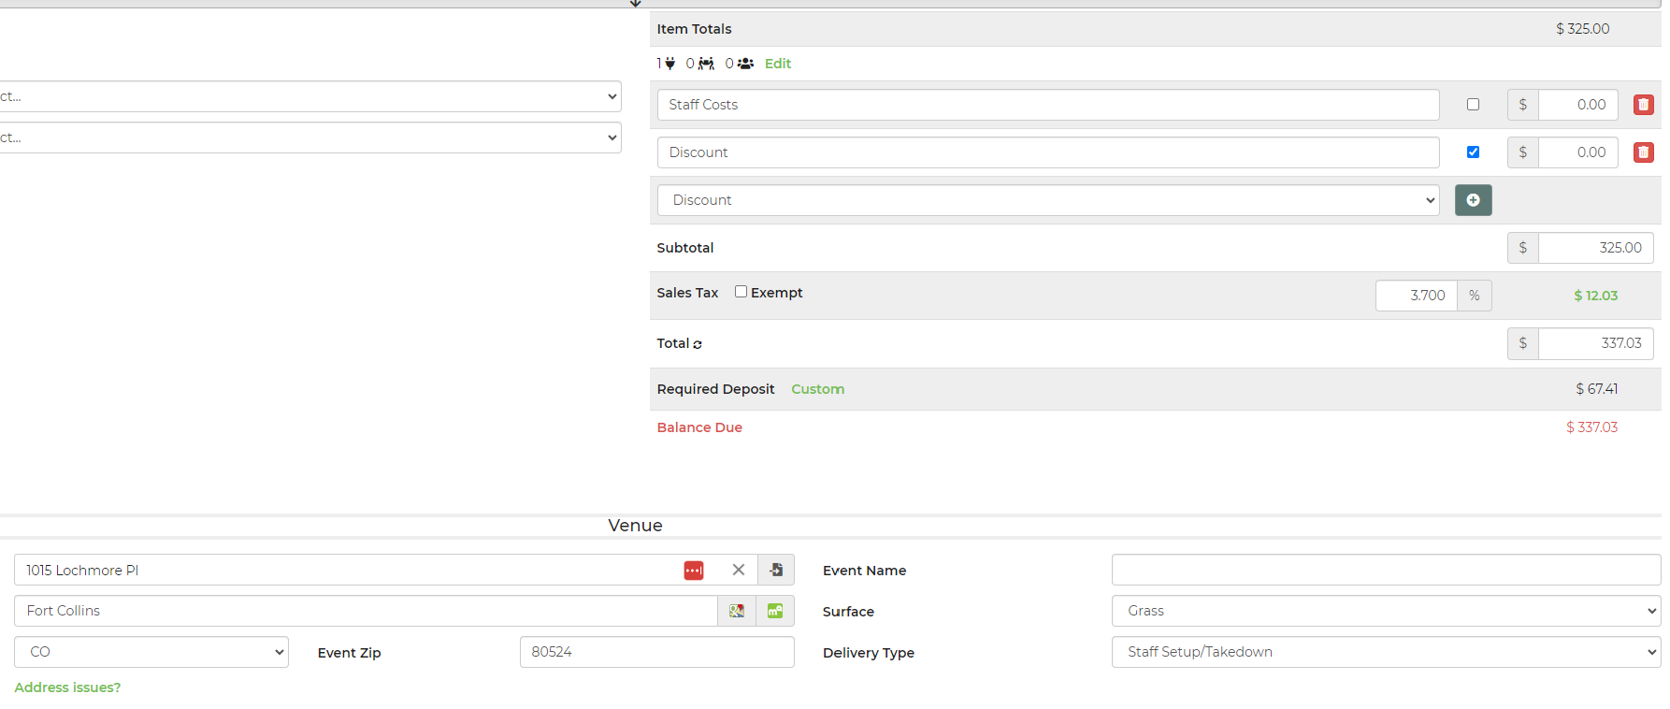Open the venue address in MapQuest

click(775, 611)
